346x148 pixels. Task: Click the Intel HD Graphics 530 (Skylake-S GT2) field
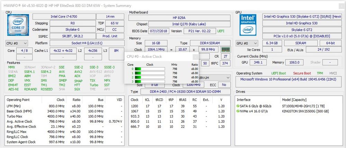pyautogui.click(x=302, y=17)
